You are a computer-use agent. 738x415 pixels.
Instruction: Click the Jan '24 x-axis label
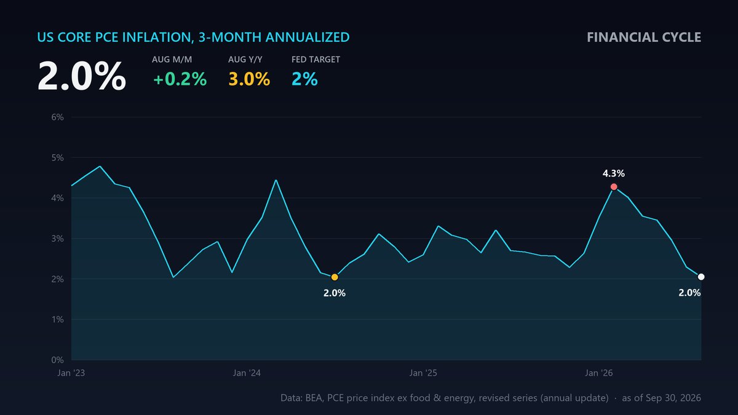coord(247,373)
